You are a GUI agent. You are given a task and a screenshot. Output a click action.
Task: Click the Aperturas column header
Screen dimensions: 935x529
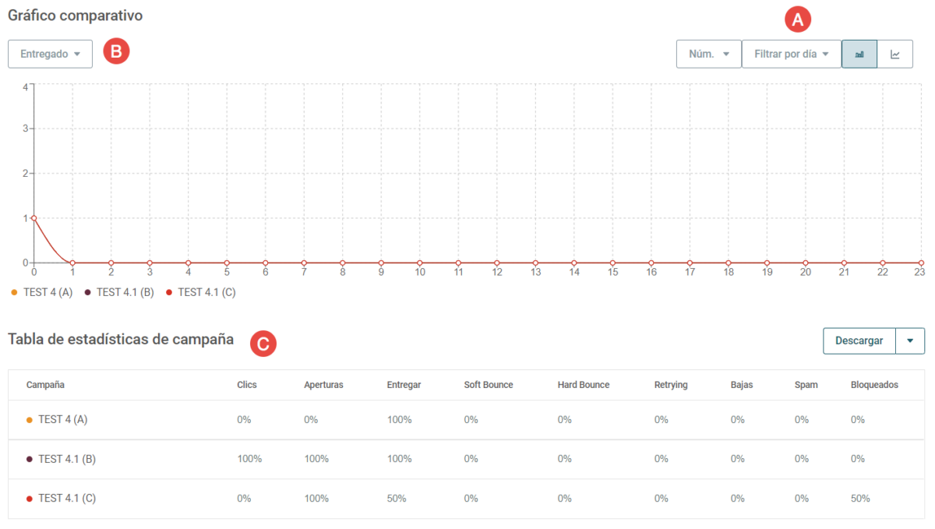(323, 385)
